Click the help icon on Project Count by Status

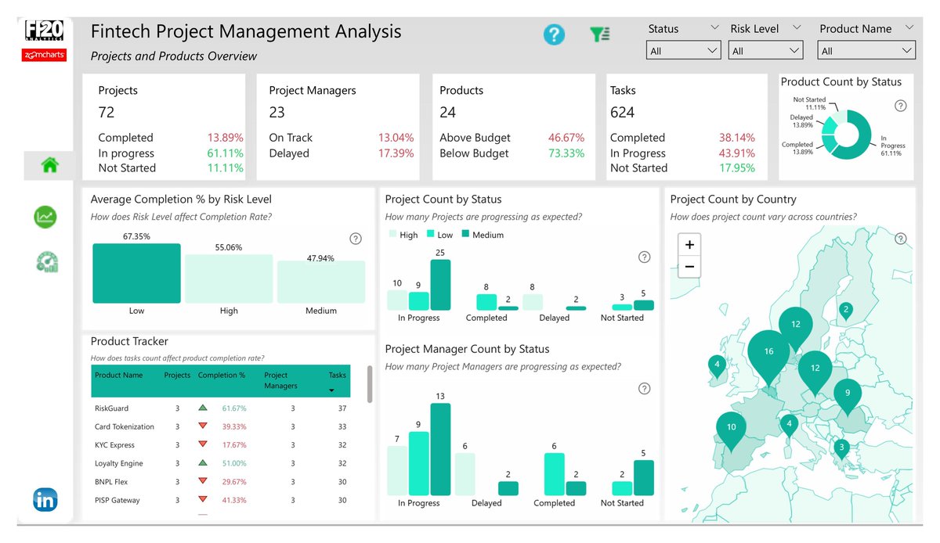coord(644,257)
